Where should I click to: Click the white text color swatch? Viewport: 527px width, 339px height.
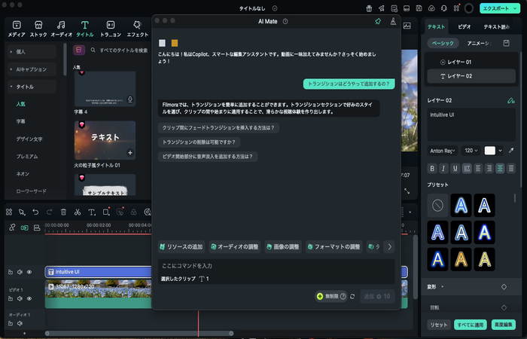[x=490, y=151]
